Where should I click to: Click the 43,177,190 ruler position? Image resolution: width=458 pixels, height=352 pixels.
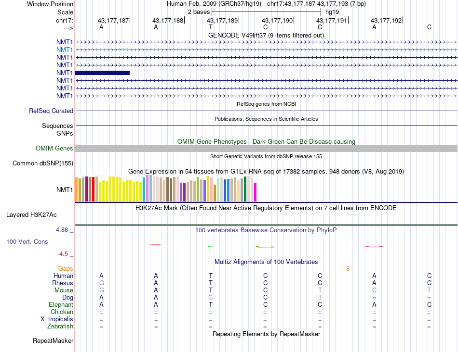277,20
